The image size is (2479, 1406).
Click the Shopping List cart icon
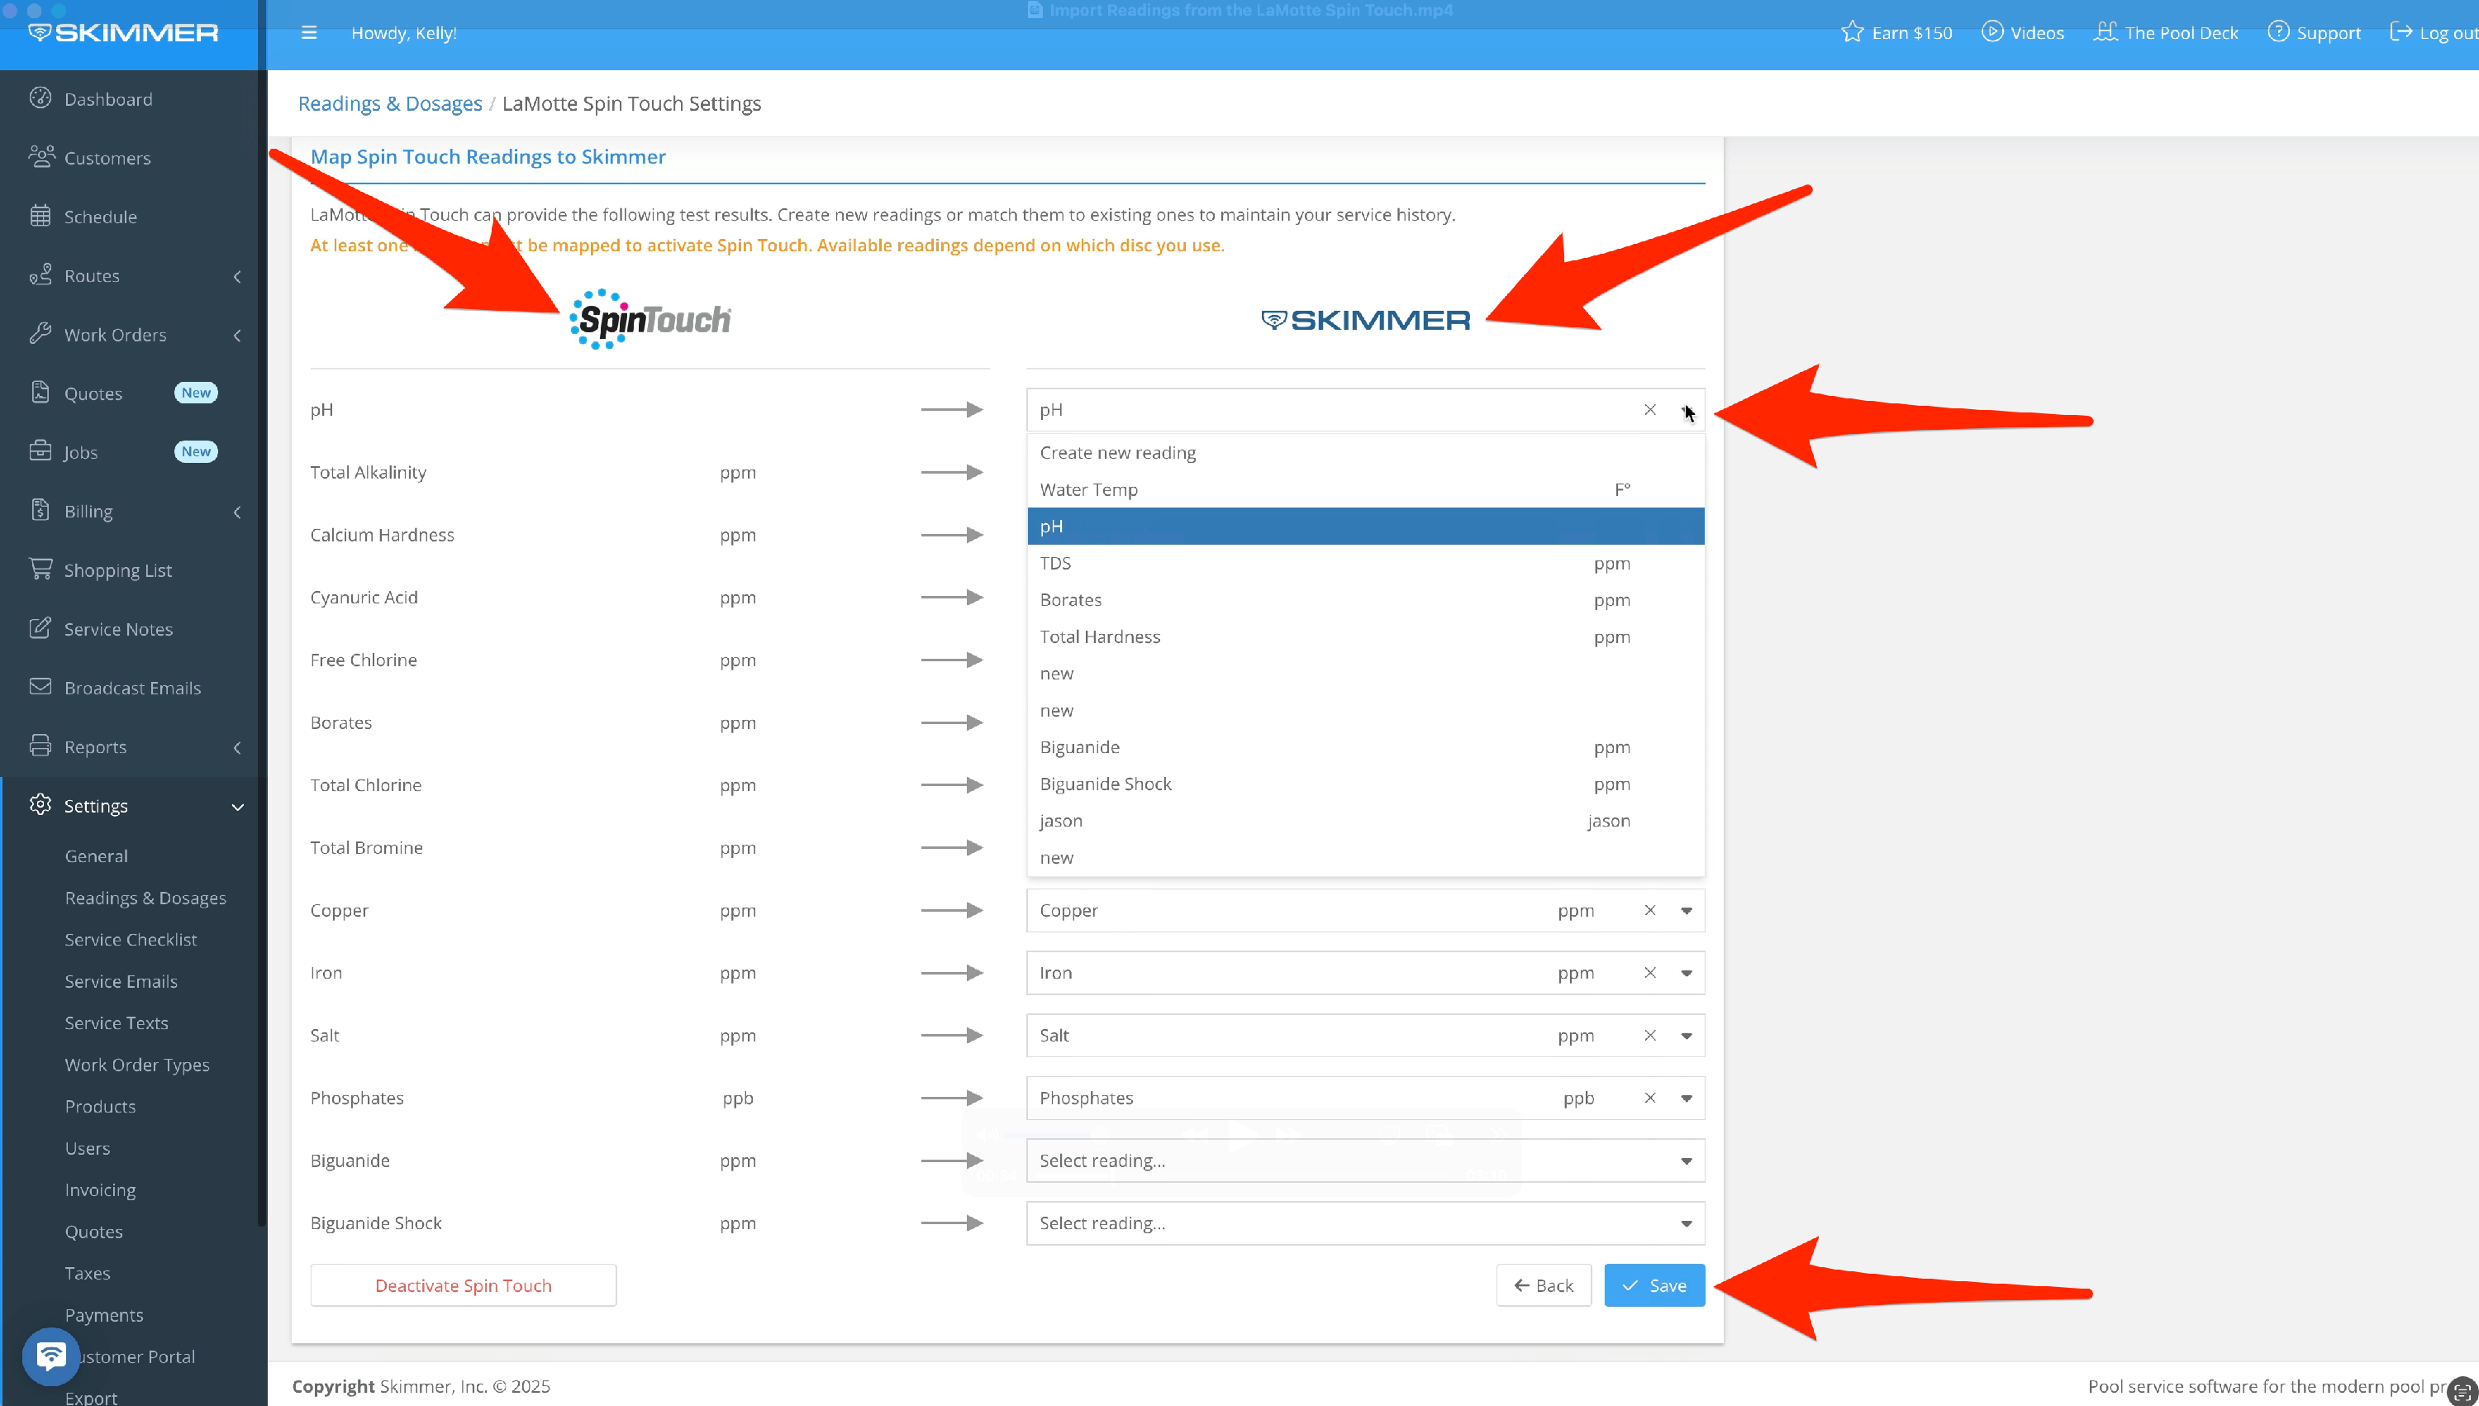(x=40, y=569)
